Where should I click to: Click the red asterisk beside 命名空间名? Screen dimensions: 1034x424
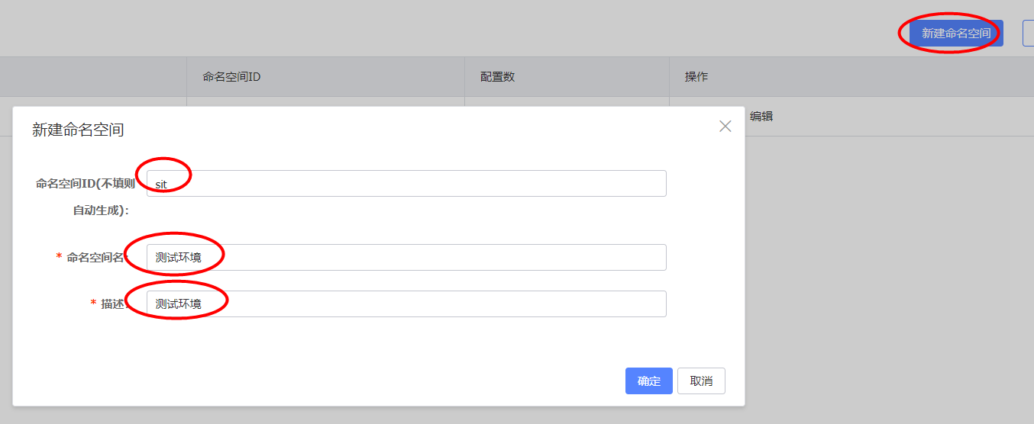click(x=59, y=258)
